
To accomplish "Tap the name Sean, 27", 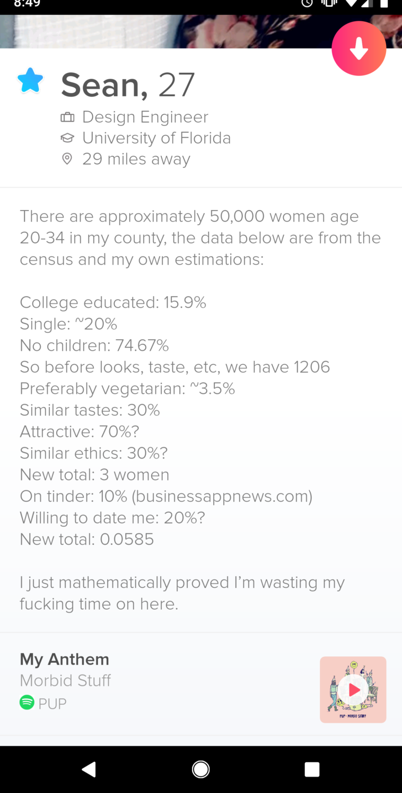I will pyautogui.click(x=128, y=85).
